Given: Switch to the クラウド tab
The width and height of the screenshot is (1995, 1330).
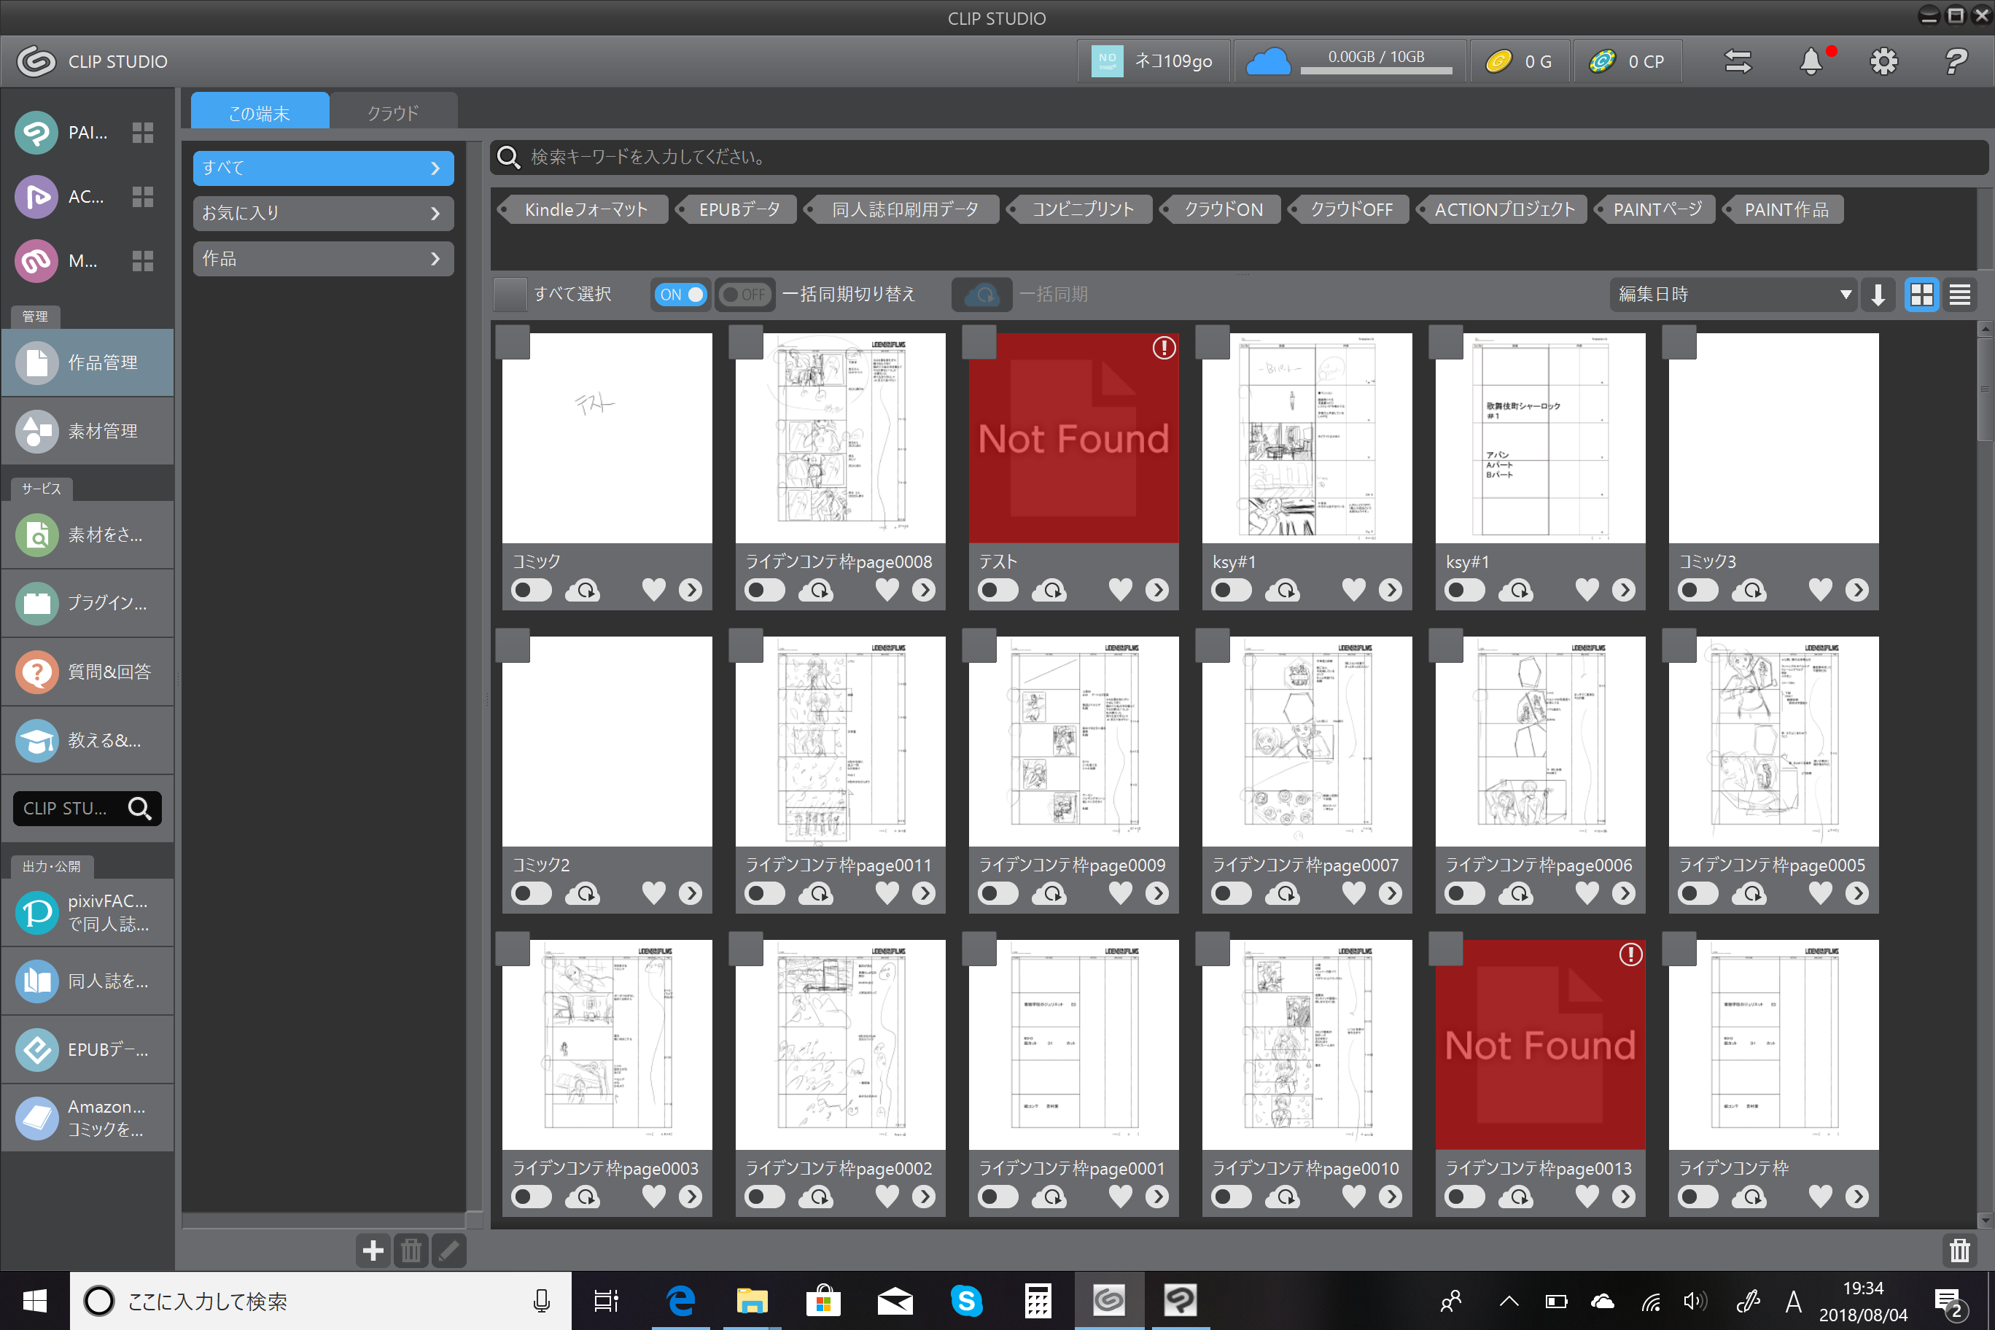Looking at the screenshot, I should click(393, 113).
